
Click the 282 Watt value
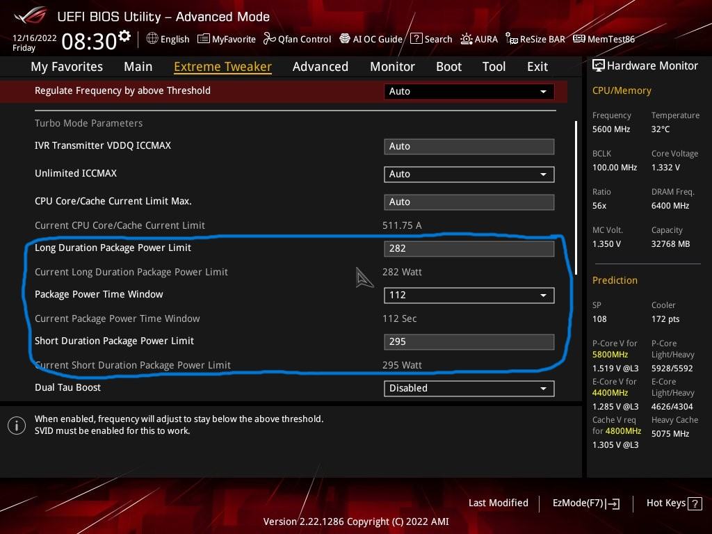[x=402, y=272]
